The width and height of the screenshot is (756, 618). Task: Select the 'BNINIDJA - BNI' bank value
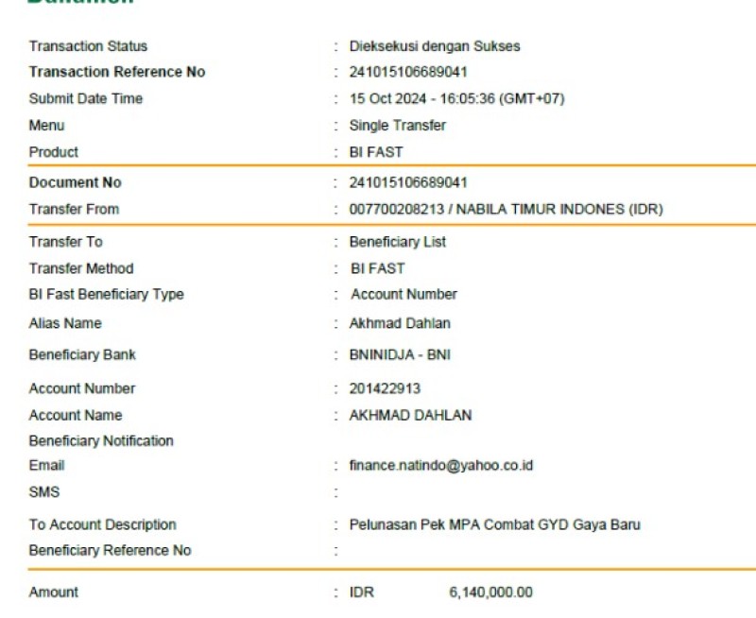tap(400, 354)
